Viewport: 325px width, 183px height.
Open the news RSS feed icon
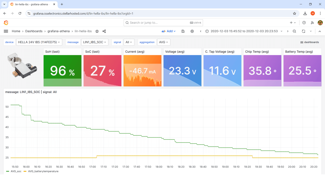coord(312,23)
